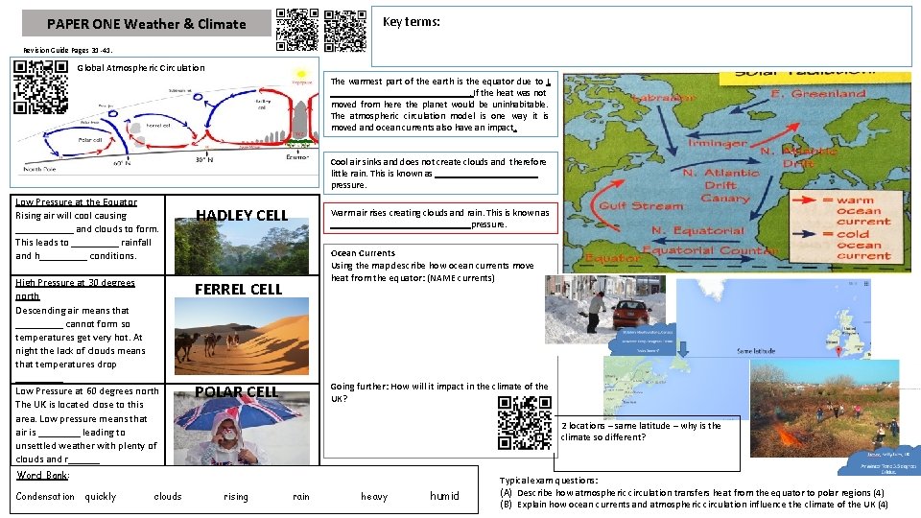Click the High Pressure at 30 degrees heading
This screenshot has width=921, height=518.
click(75, 290)
